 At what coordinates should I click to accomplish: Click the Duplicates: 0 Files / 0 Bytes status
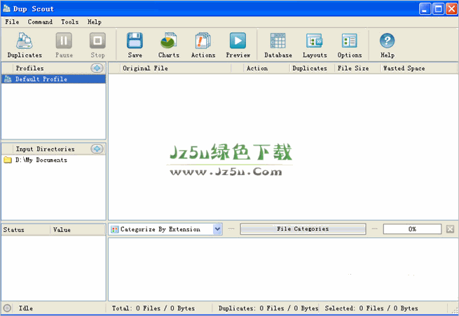[x=268, y=308]
